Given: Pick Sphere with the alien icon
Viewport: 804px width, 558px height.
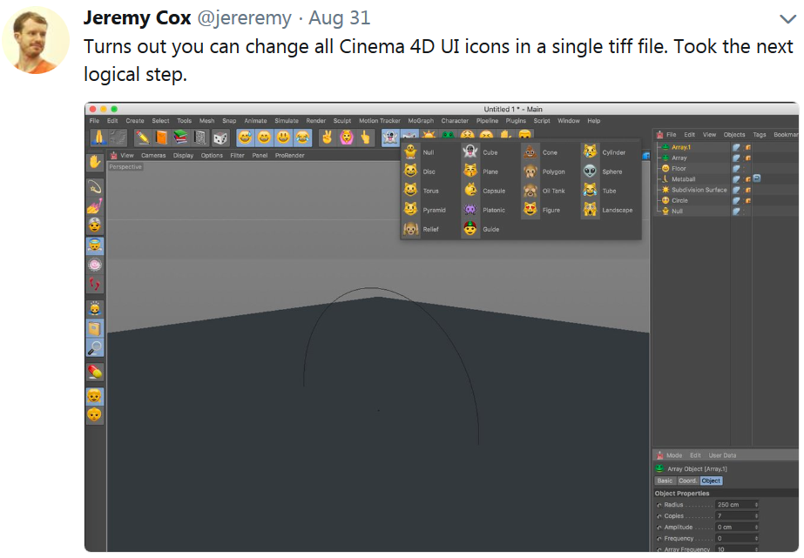Looking at the screenshot, I should click(591, 171).
